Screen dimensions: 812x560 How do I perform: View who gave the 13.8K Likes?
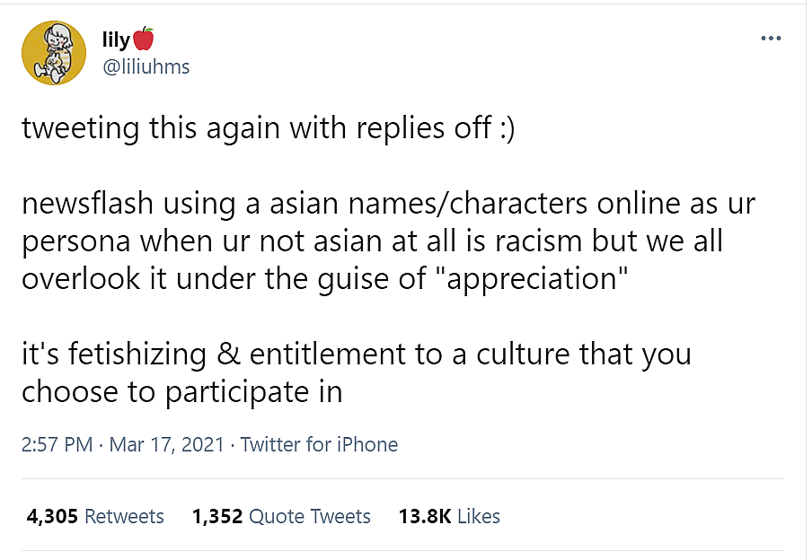click(449, 516)
